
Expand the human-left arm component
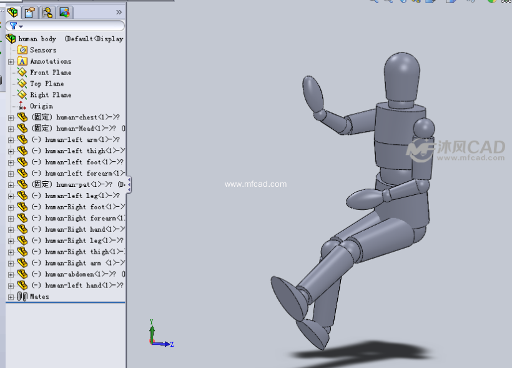[11, 140]
